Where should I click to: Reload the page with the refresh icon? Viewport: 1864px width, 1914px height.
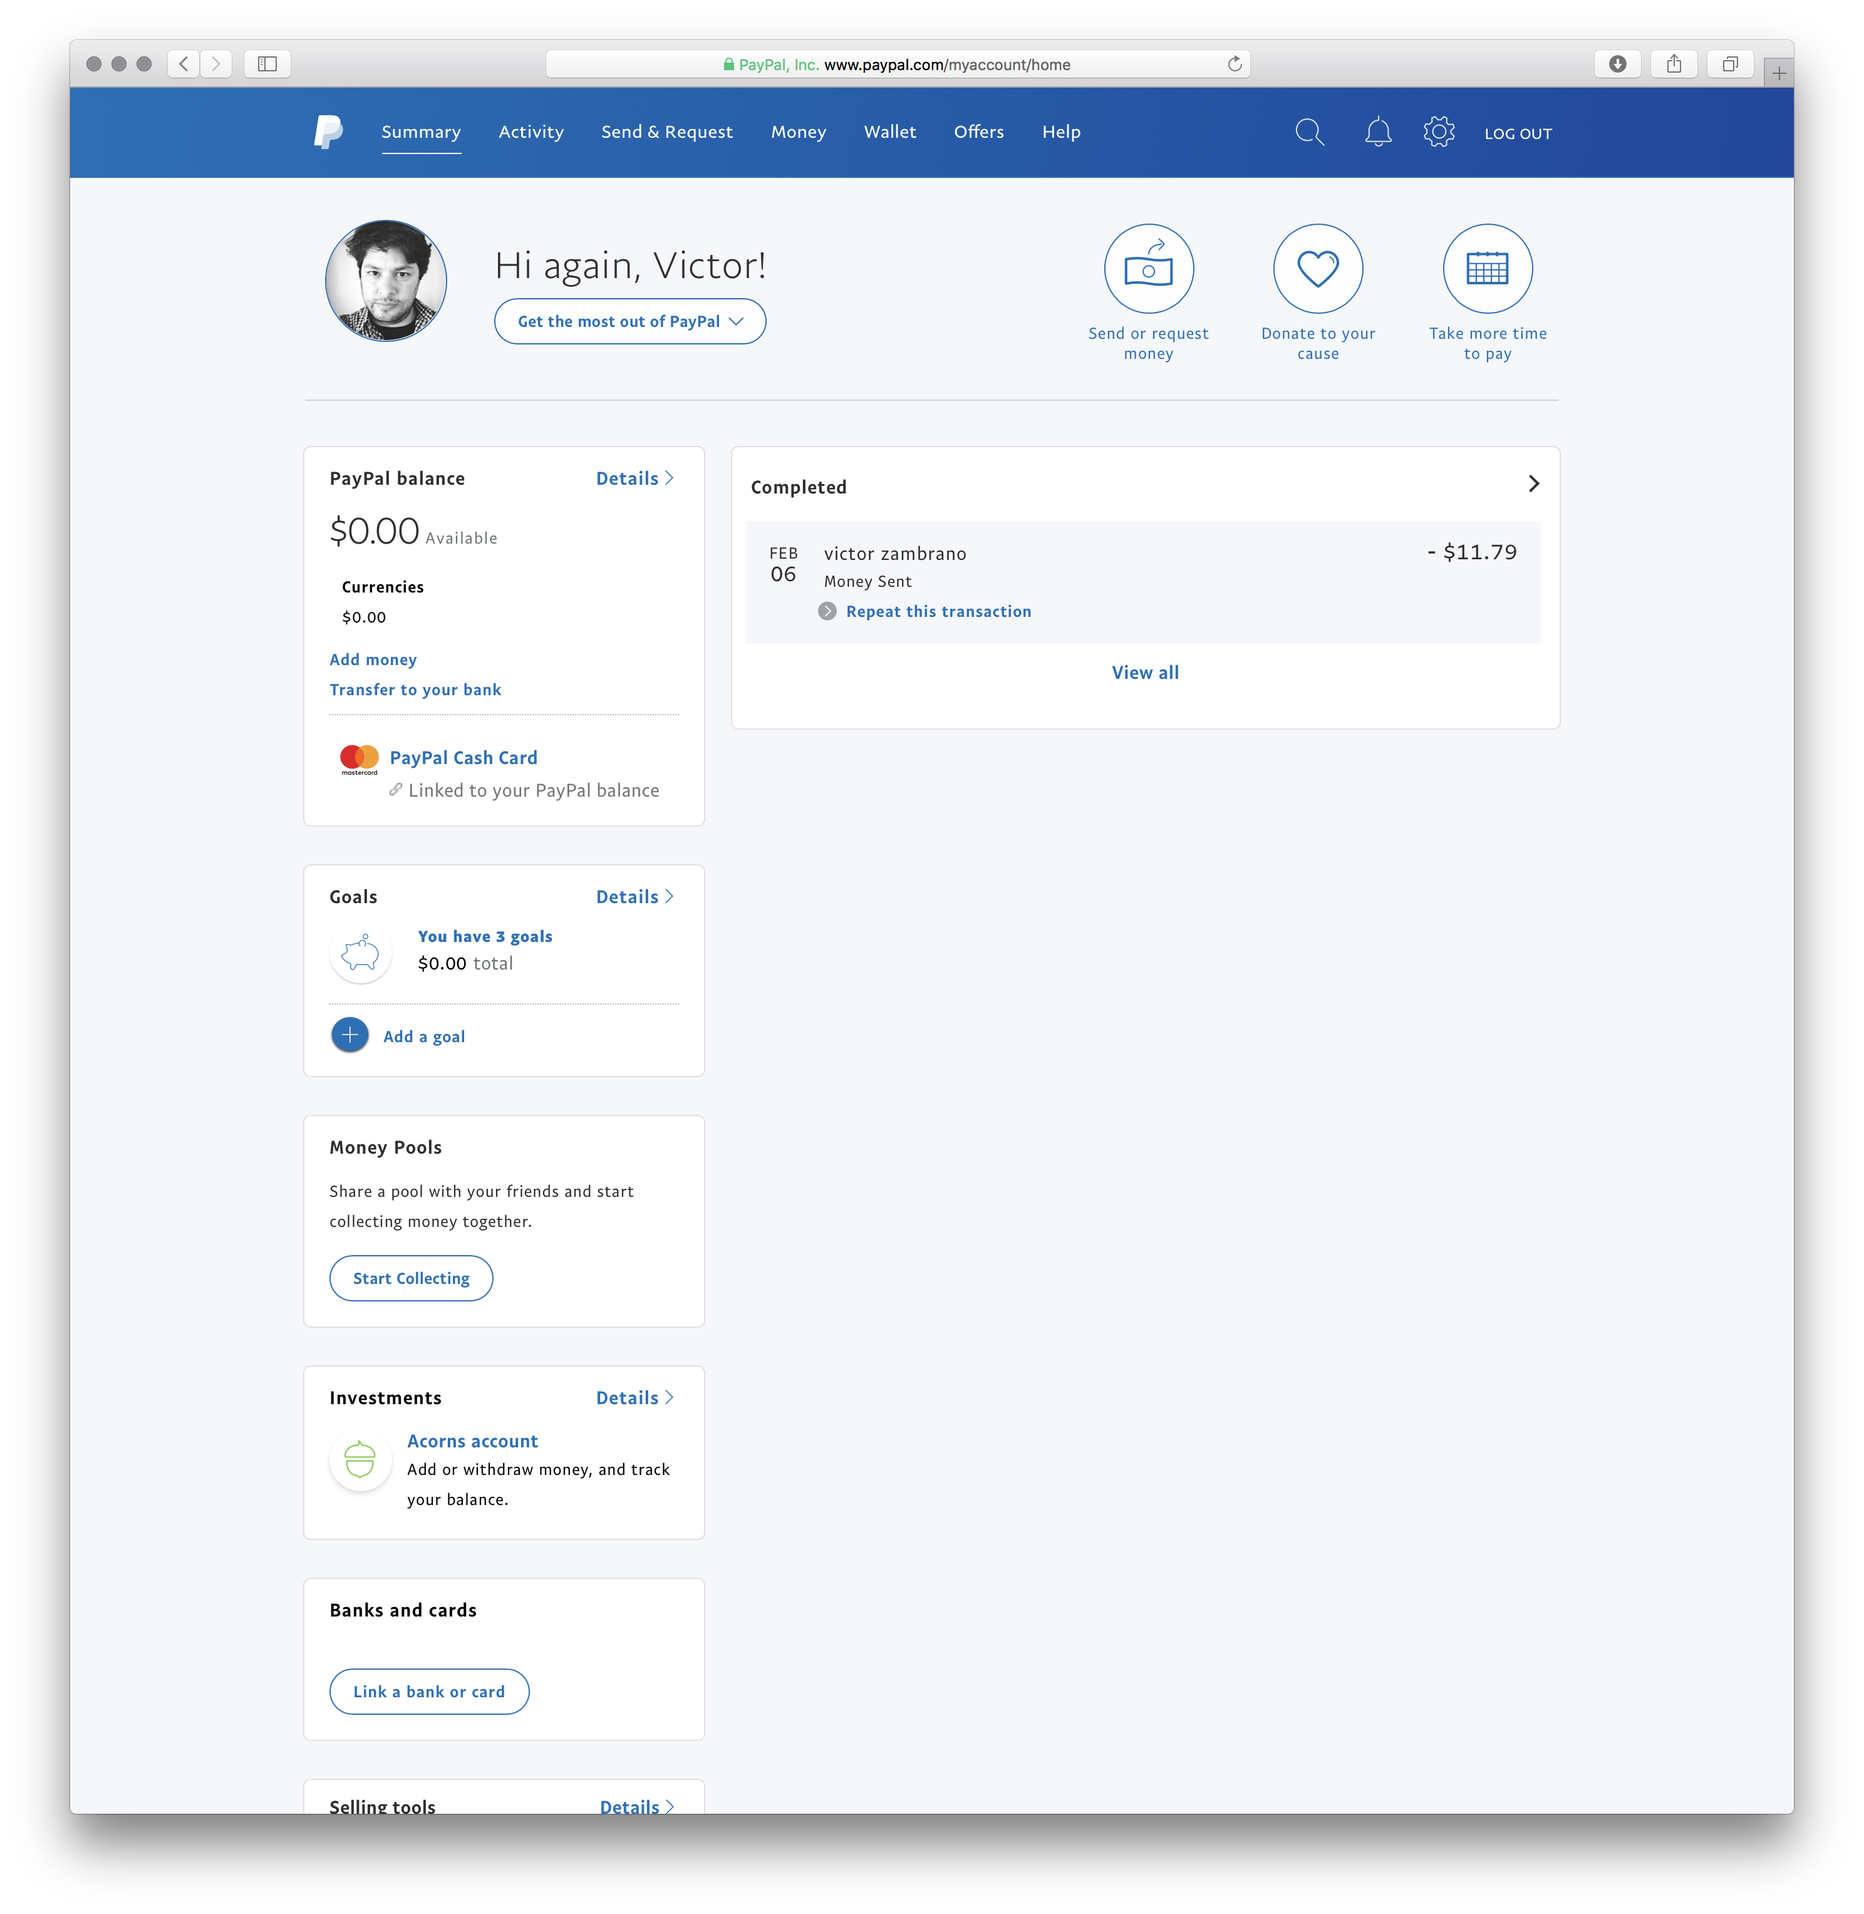tap(1235, 64)
